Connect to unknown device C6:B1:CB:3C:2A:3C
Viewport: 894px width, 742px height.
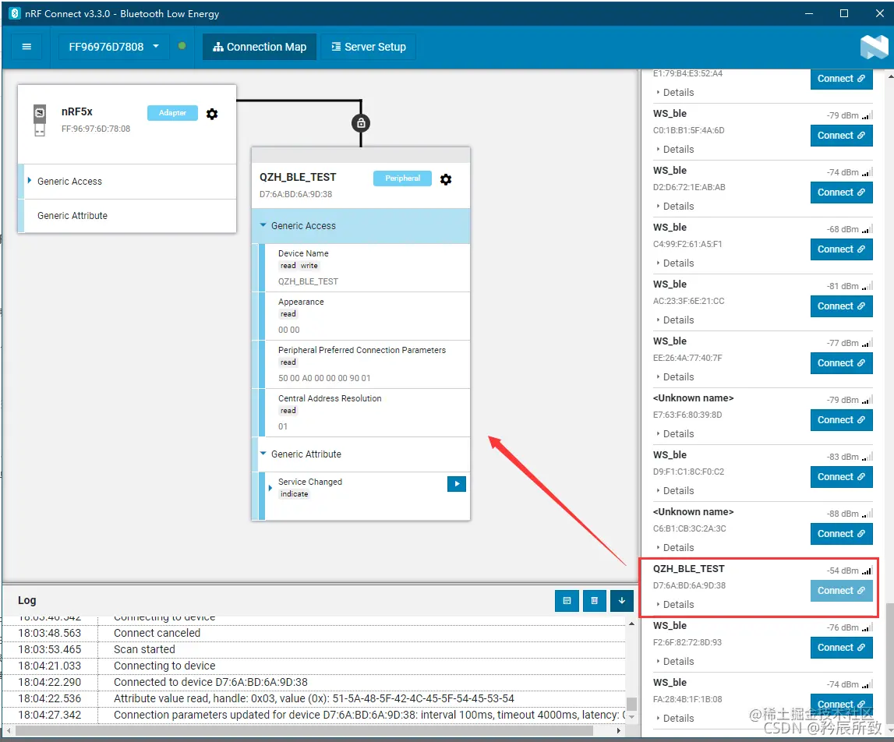point(842,535)
